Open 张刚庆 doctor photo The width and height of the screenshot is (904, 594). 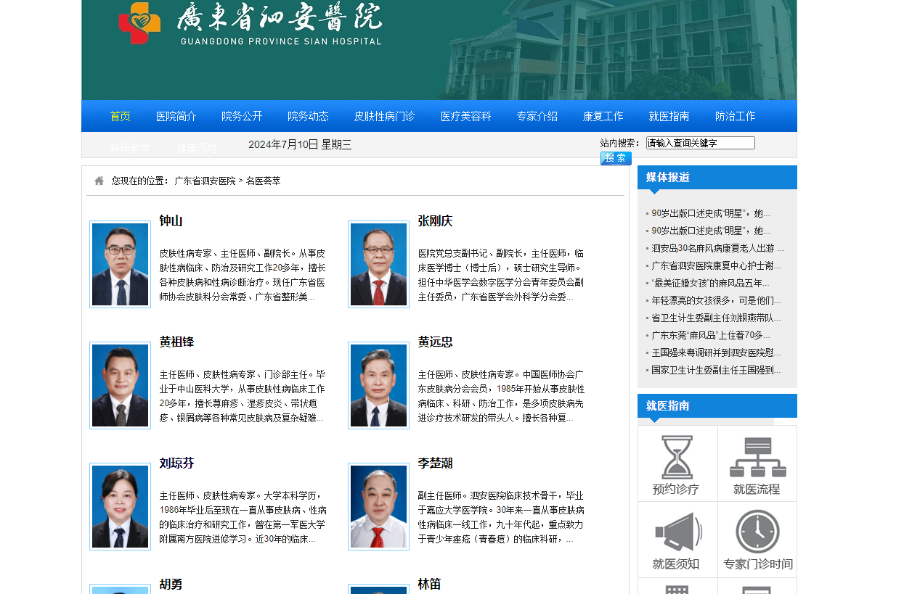pos(378,265)
